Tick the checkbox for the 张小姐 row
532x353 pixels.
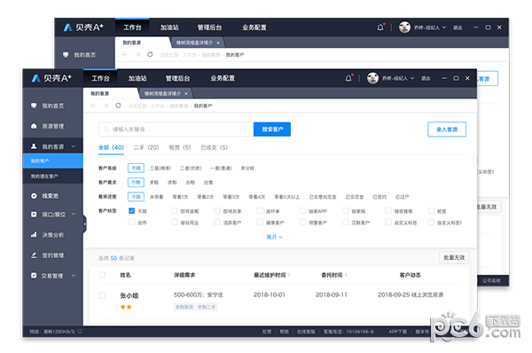point(102,295)
